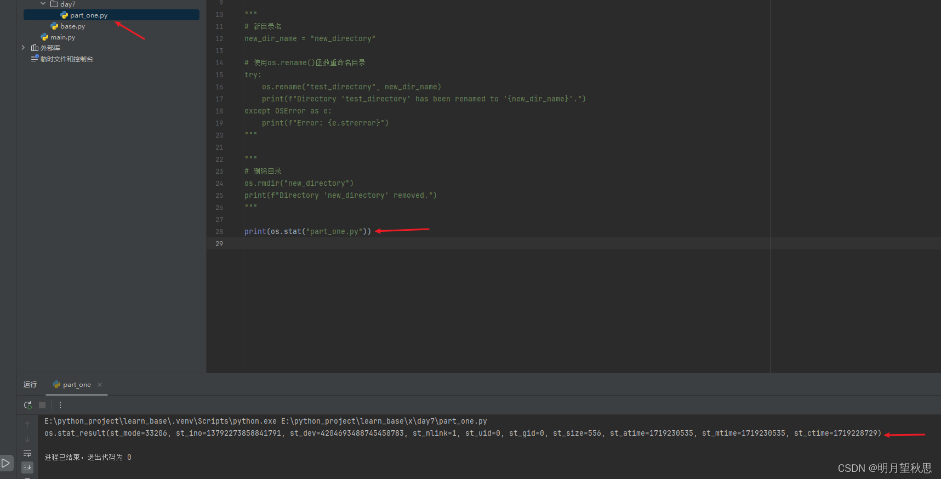Select the 外部库 external libraries item
The width and height of the screenshot is (941, 479).
[x=50, y=48]
